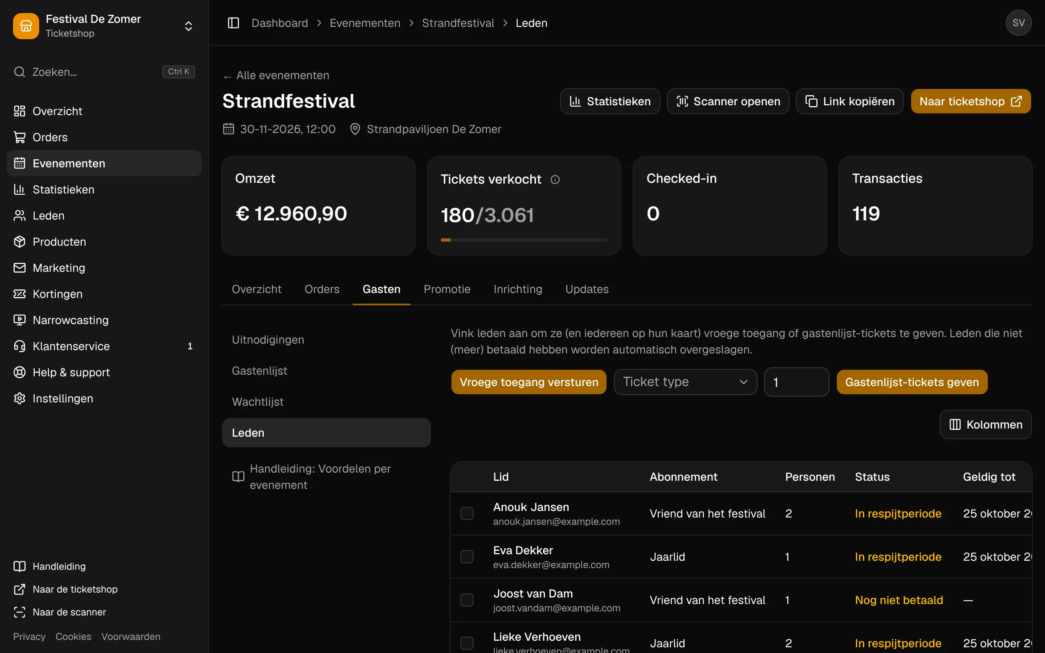1045x653 pixels.
Task: Open the Inrichting tab
Action: coord(518,289)
